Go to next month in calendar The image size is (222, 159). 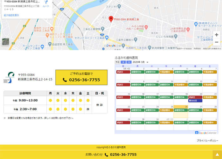point(129,62)
